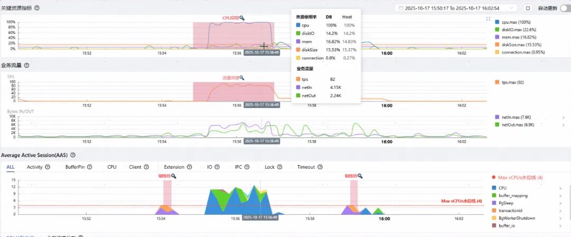Image resolution: width=571 pixels, height=237 pixels.
Task: Toggle tps.max series in legend
Action: tap(510, 83)
